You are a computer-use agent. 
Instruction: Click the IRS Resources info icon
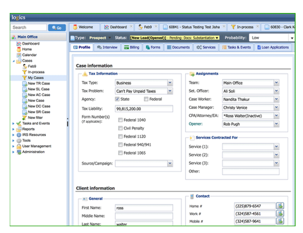point(19,135)
